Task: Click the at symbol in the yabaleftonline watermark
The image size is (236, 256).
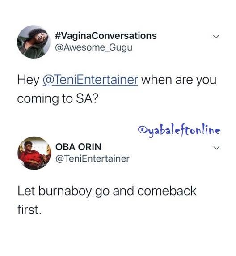Action: 141,130
